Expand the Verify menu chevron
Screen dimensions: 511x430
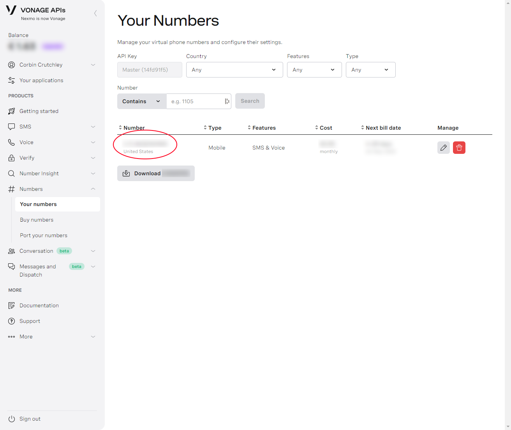pyautogui.click(x=93, y=158)
